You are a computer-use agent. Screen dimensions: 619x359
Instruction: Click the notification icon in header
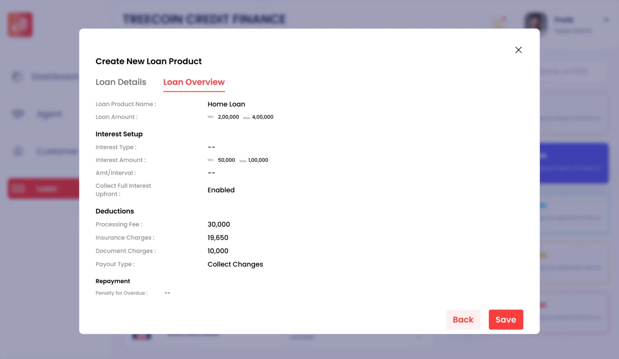499,22
